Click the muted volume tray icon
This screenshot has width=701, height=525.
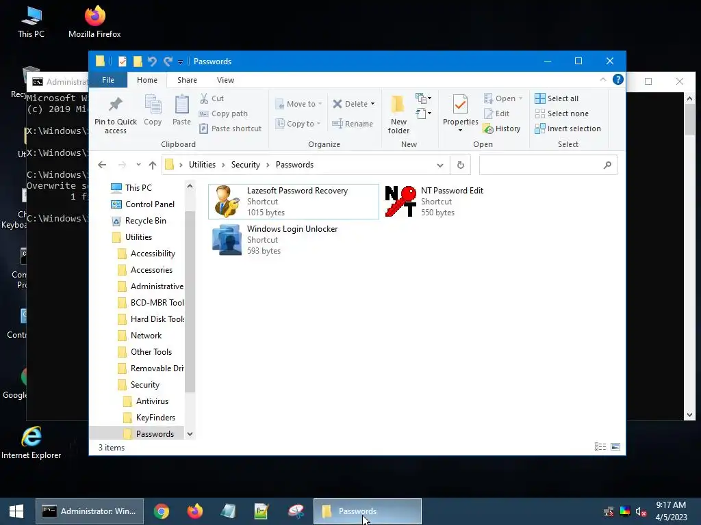(641, 511)
